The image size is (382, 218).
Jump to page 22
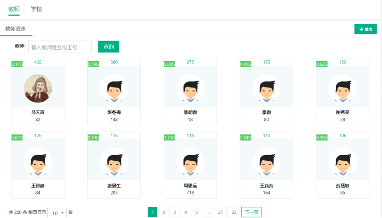click(x=234, y=212)
